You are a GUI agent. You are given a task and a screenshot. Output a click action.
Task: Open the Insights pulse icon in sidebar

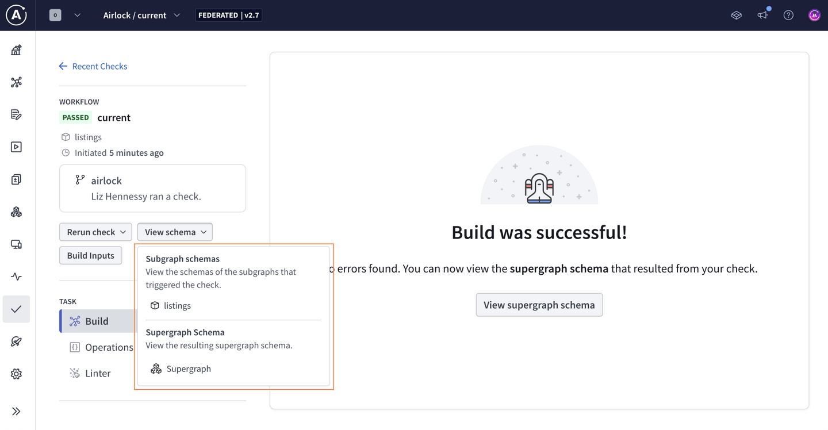16,277
